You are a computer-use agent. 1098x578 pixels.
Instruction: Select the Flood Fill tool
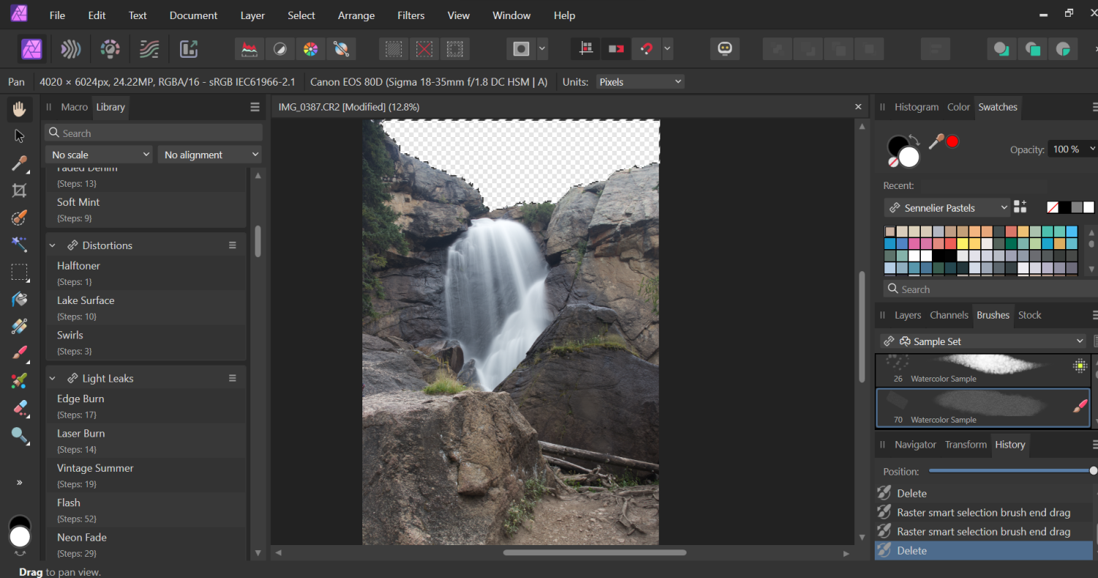(x=19, y=300)
